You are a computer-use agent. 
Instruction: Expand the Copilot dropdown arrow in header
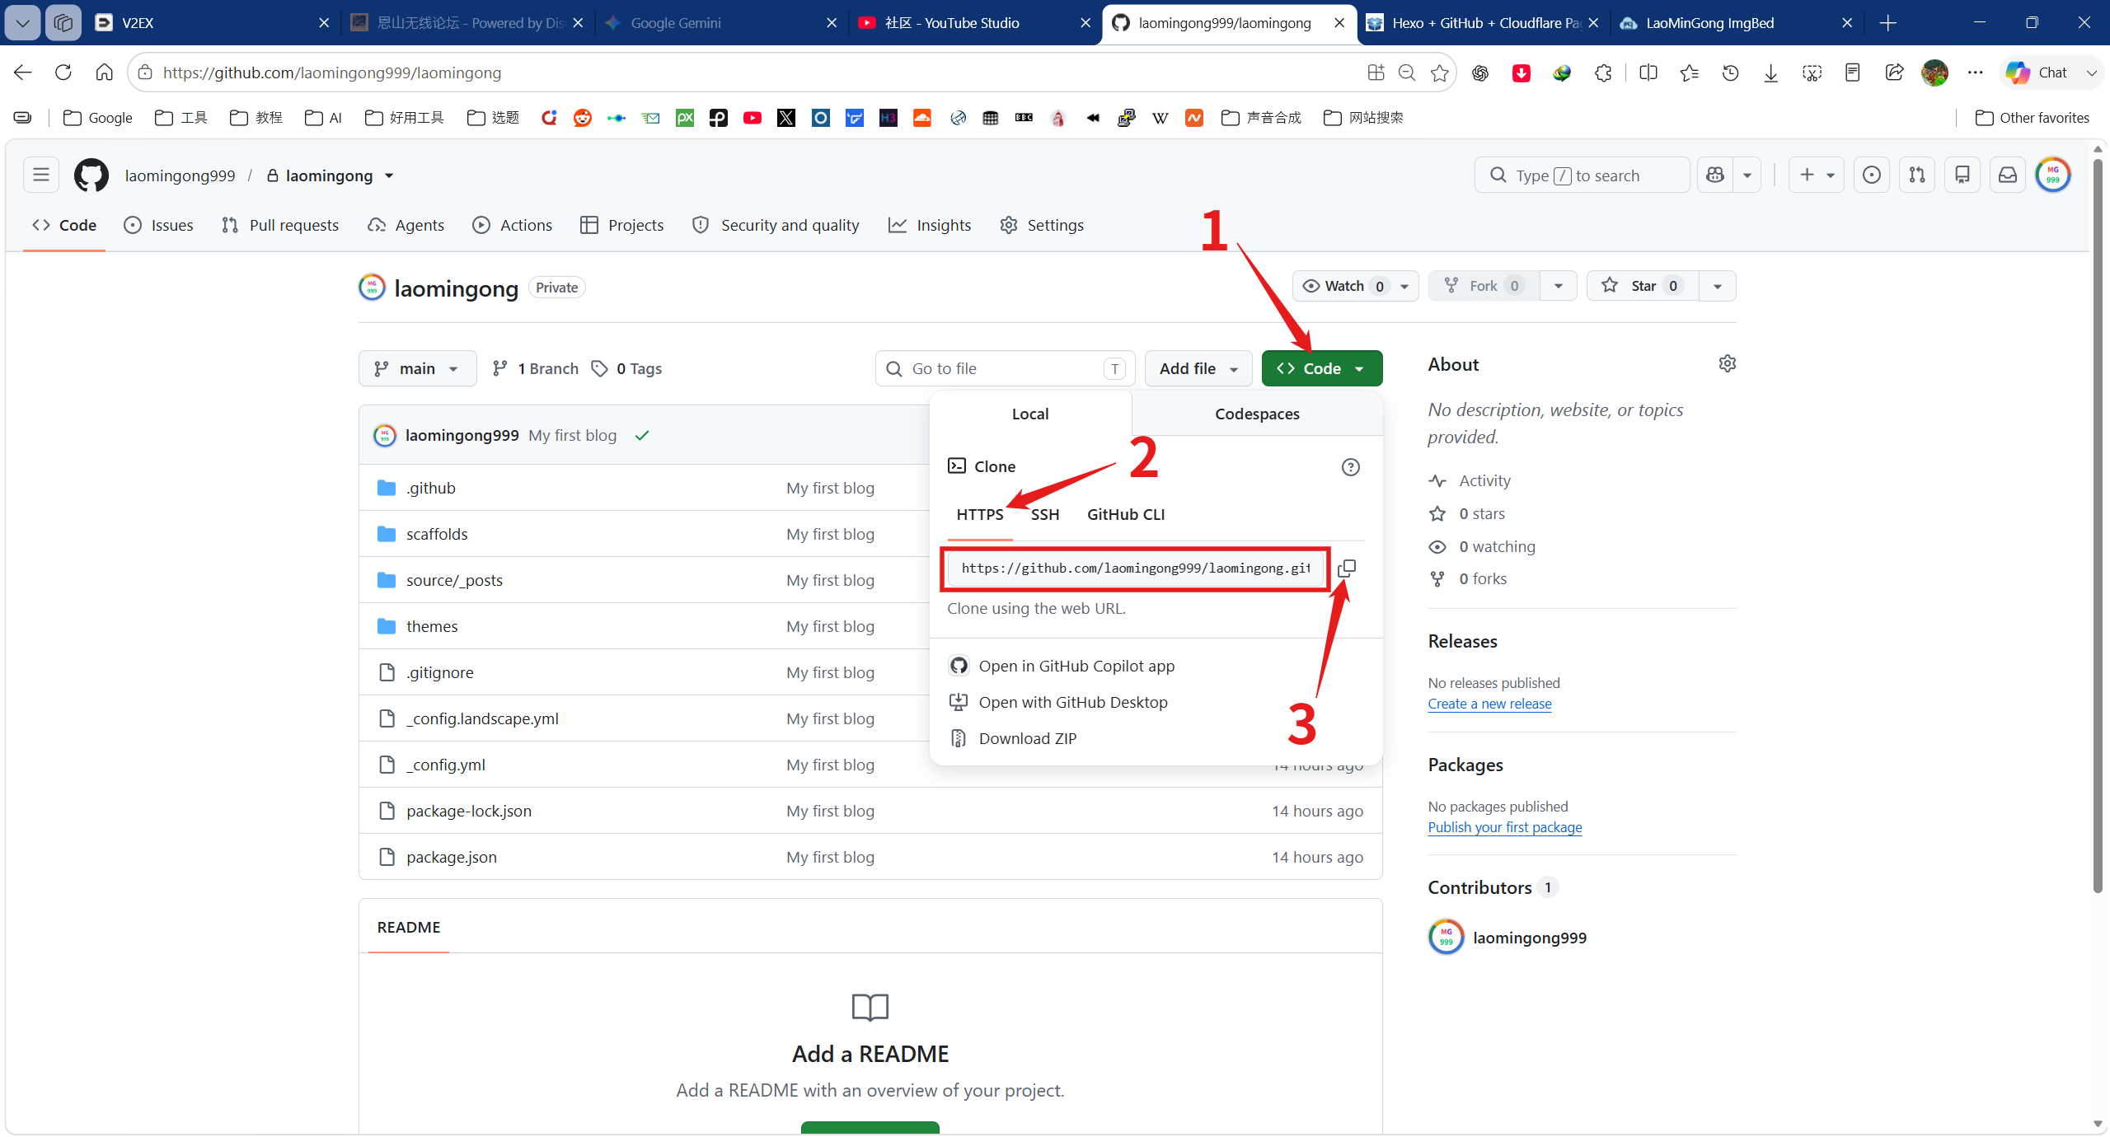(1747, 175)
